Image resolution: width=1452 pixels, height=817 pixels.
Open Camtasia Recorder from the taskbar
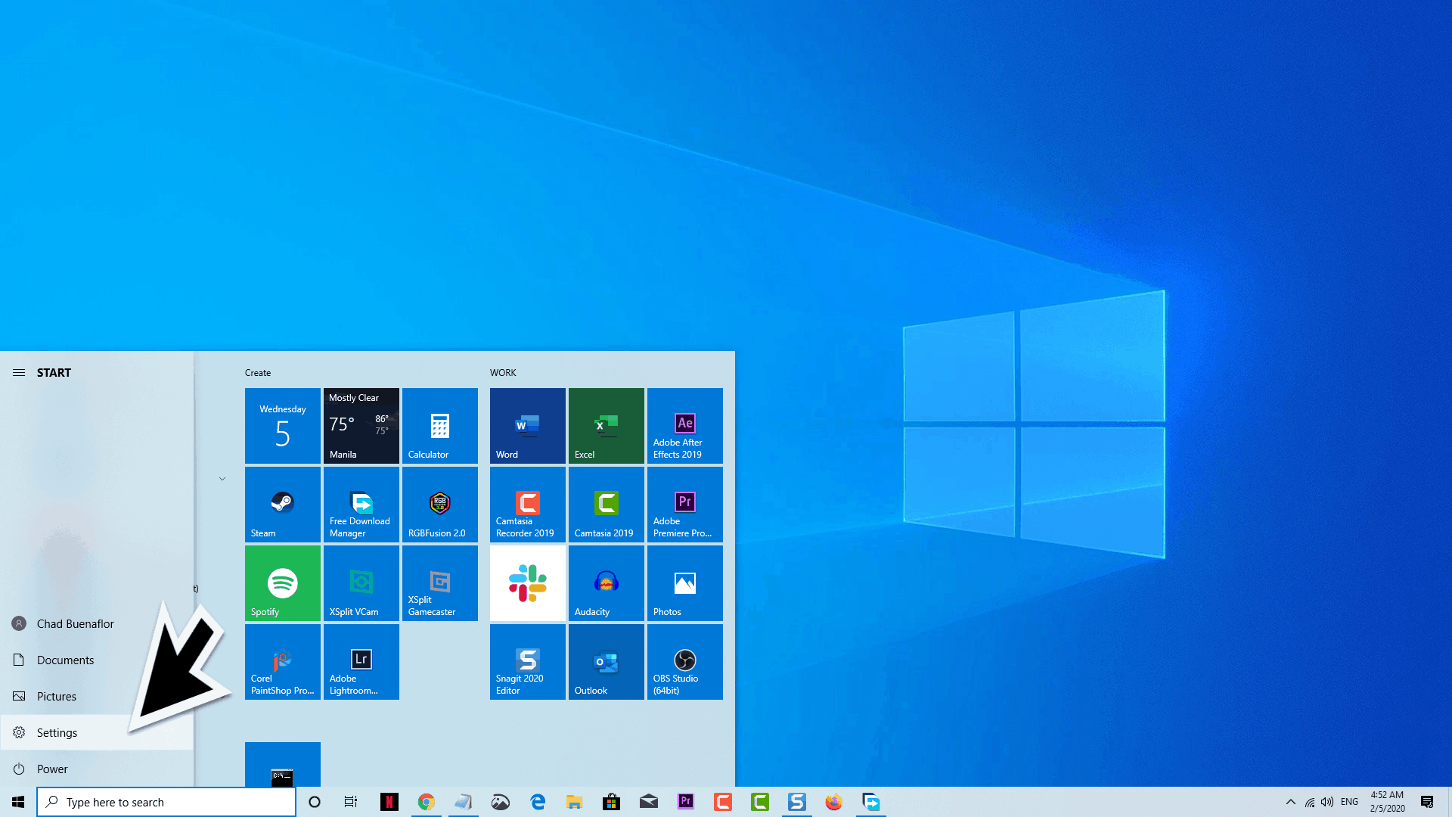[x=723, y=802]
